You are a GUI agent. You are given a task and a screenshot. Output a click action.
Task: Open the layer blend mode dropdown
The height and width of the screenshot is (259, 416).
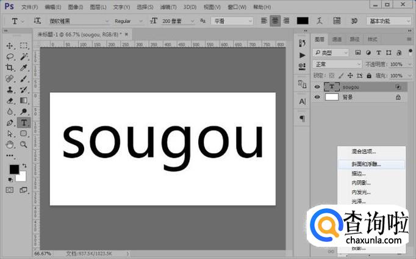click(x=337, y=64)
